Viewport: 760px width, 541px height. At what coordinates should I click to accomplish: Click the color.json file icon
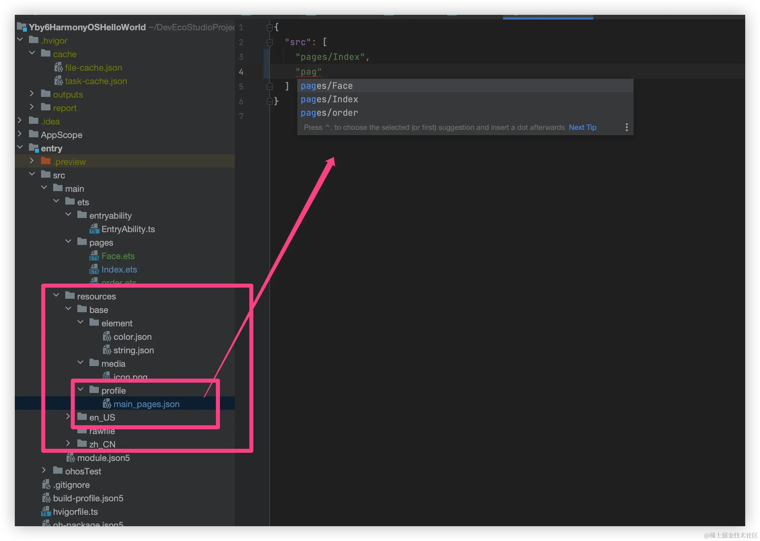(107, 336)
